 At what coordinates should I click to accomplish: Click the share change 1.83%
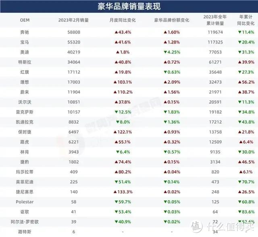[172, 112]
